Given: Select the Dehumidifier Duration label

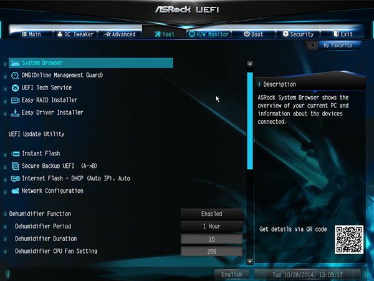Looking at the screenshot, I should [46, 239].
